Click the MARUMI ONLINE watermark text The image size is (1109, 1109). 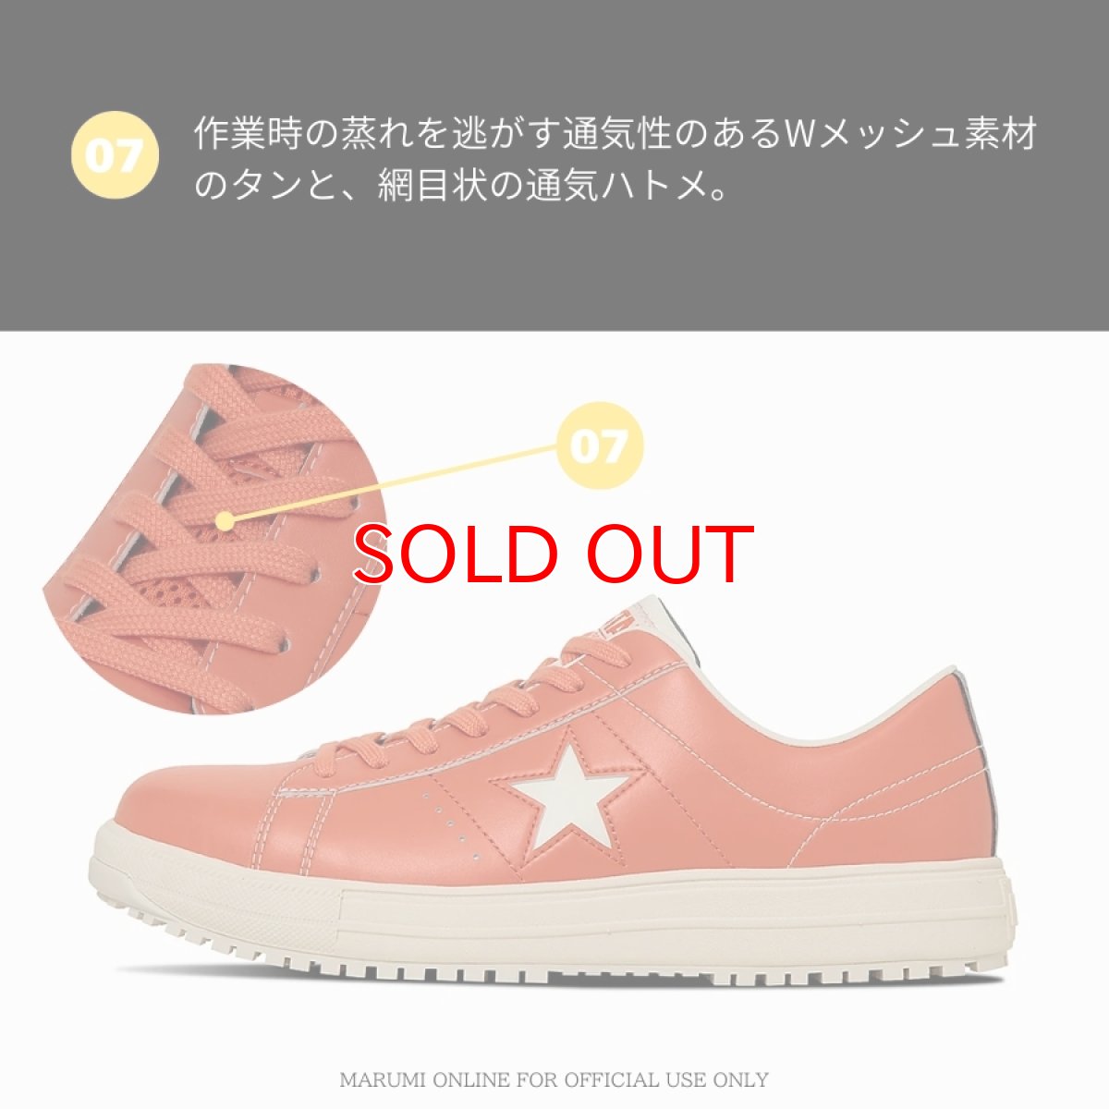click(554, 1079)
